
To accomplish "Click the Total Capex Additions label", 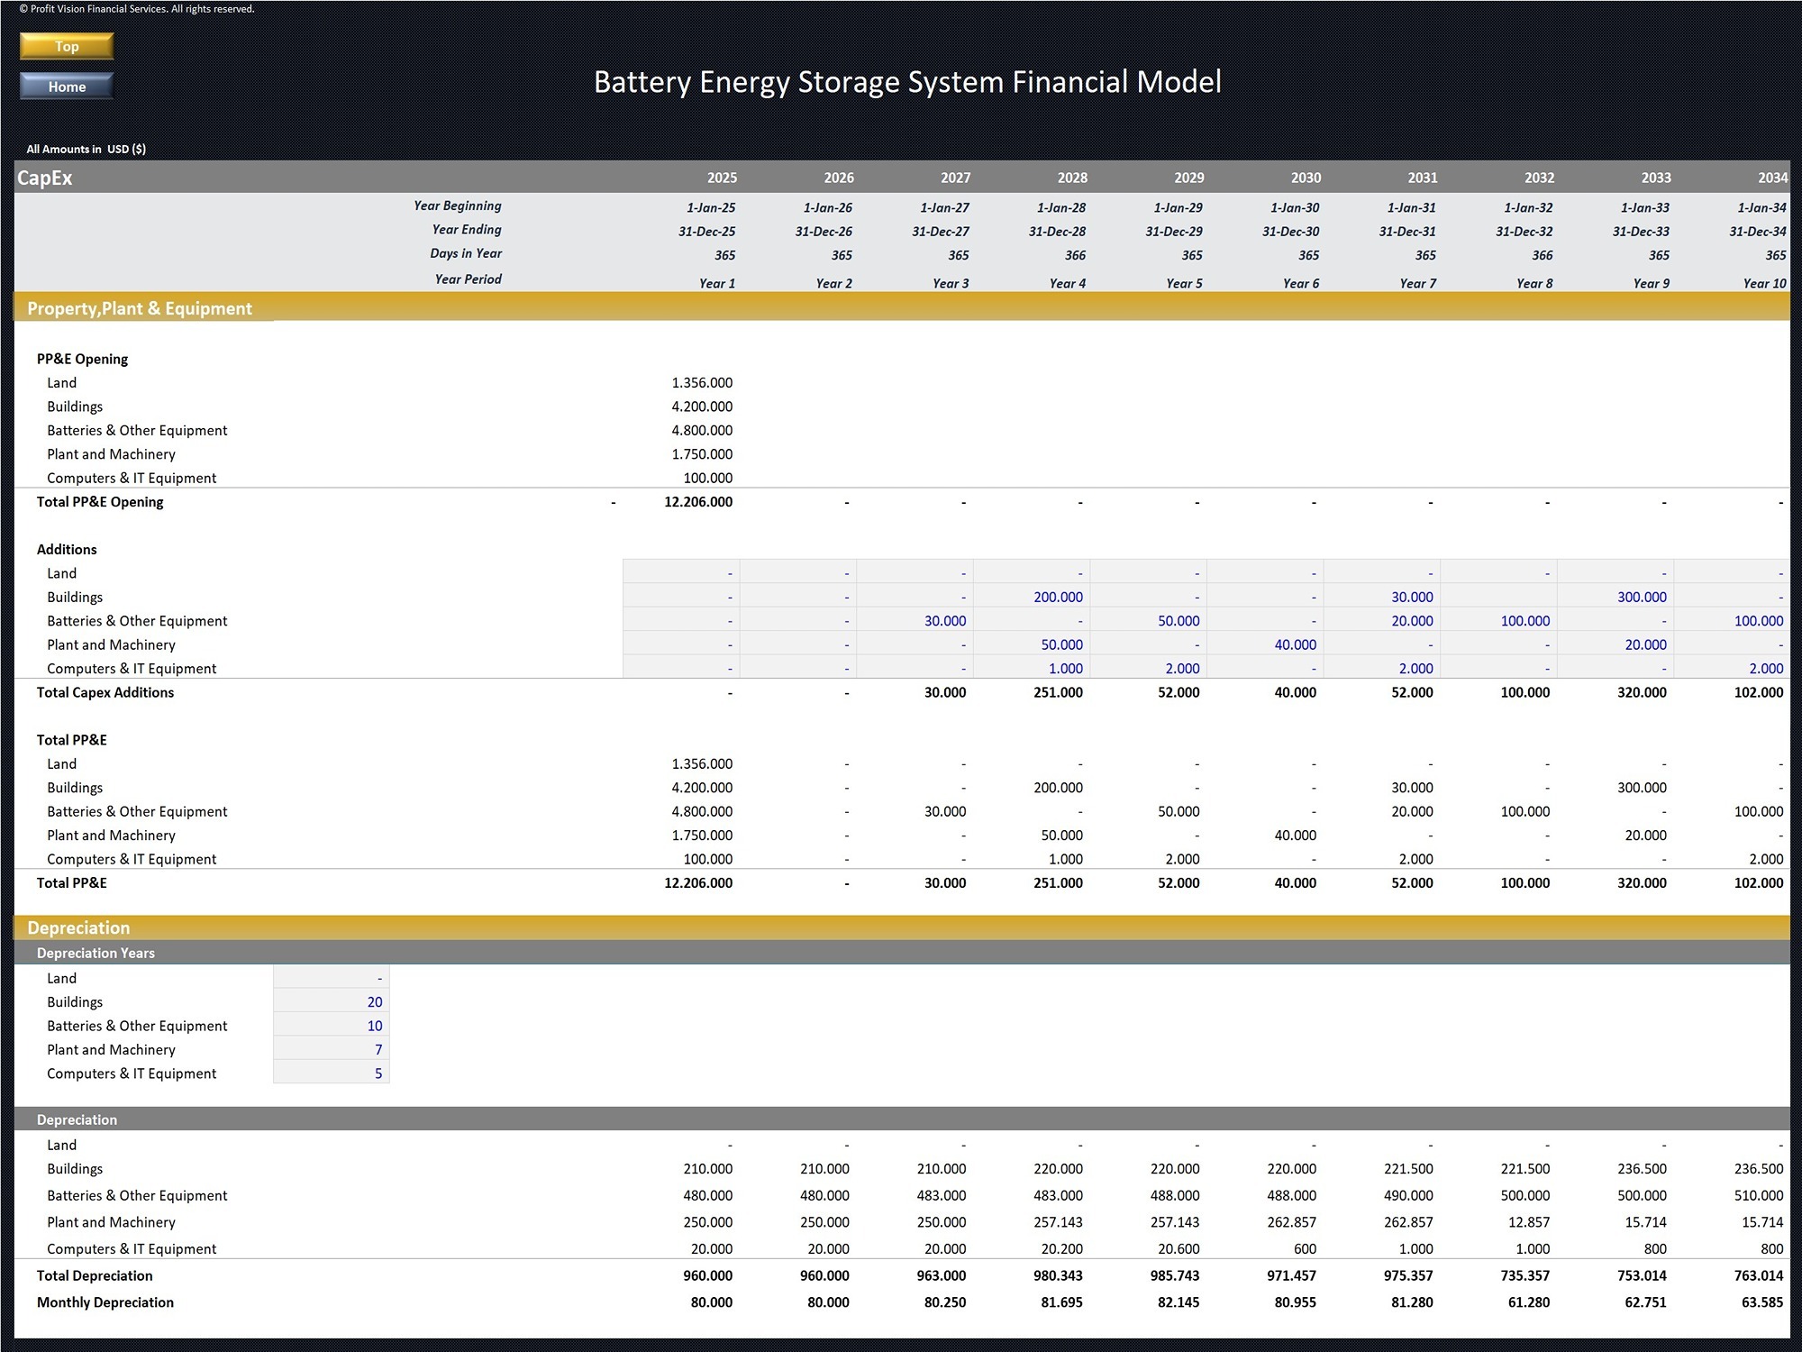I will [105, 692].
